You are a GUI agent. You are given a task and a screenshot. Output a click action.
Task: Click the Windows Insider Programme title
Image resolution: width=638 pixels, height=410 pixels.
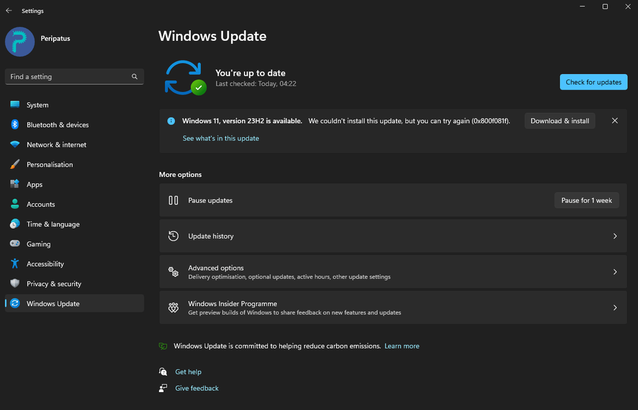(232, 304)
